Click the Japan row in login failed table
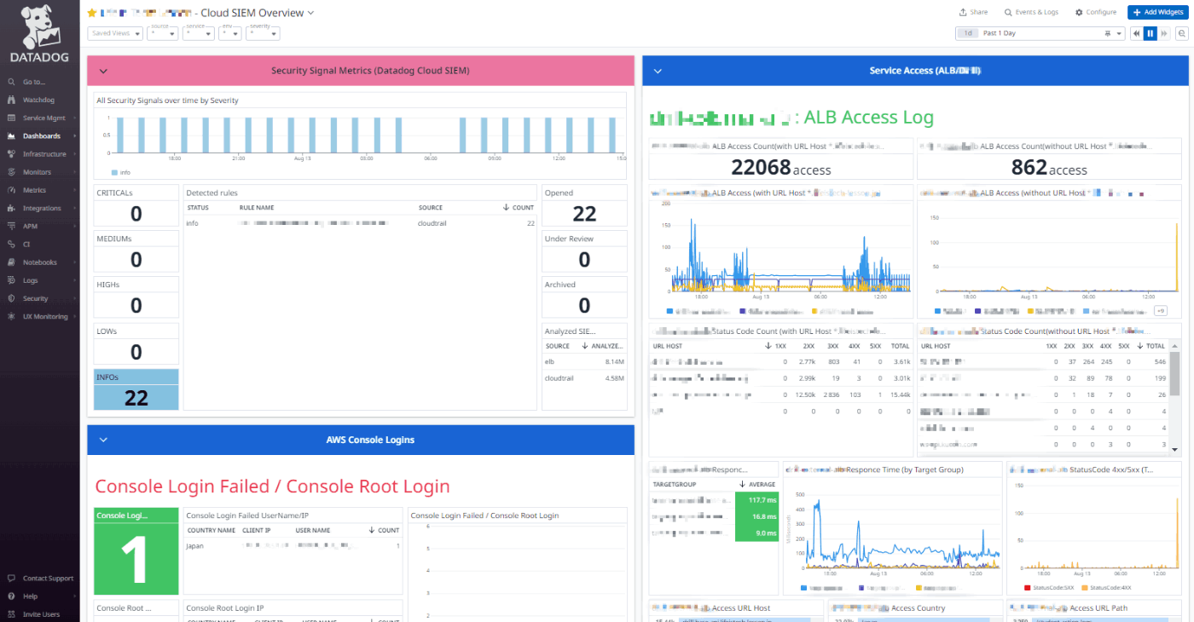 [293, 544]
